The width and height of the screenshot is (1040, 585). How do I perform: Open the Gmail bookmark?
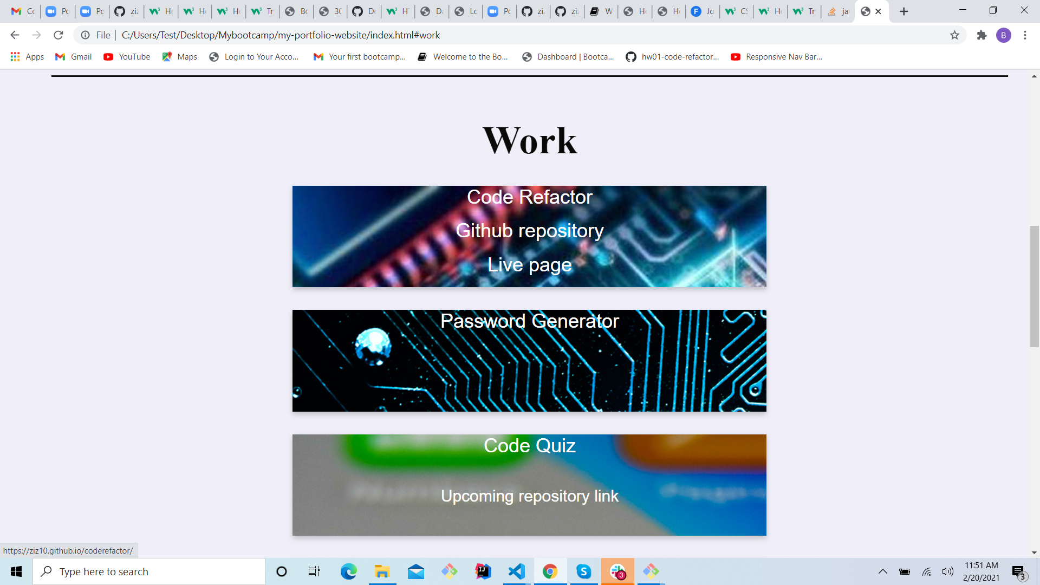click(74, 57)
